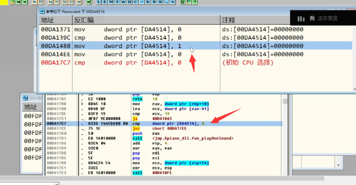Open Windows list via W button
The image size is (356, 185).
coord(123,2)
